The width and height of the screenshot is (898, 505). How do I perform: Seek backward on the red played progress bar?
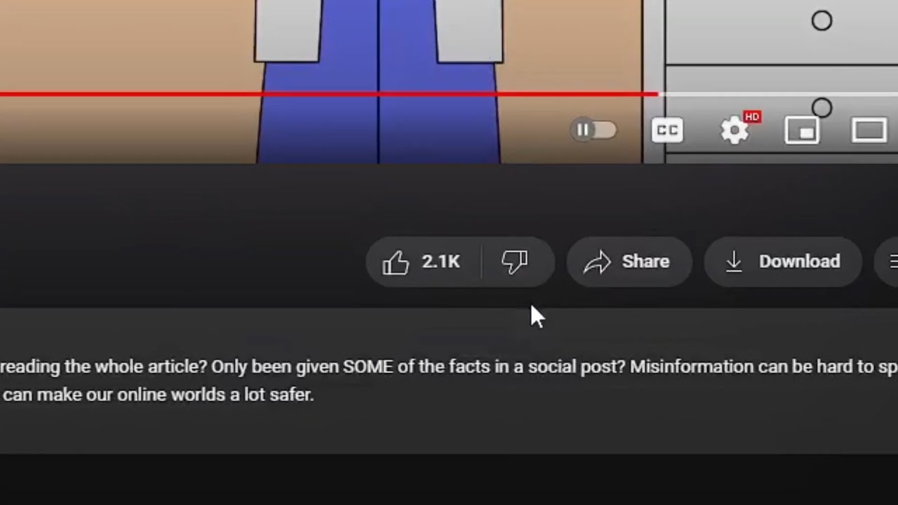(329, 93)
